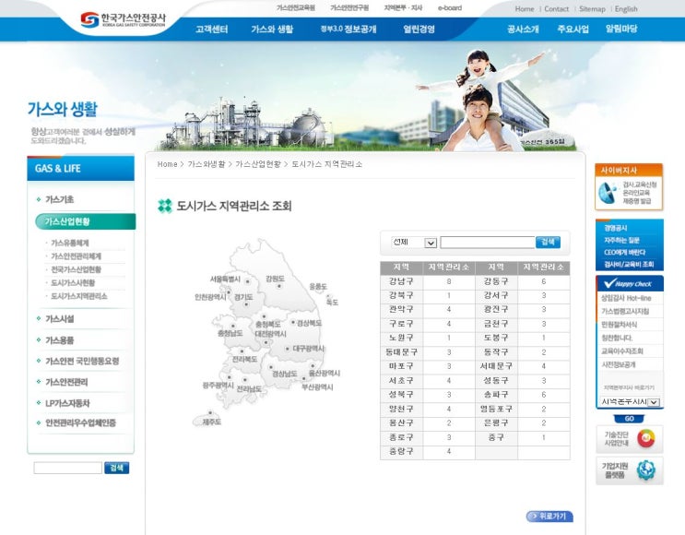Open 상임감사 Hot-line link

pos(626,298)
